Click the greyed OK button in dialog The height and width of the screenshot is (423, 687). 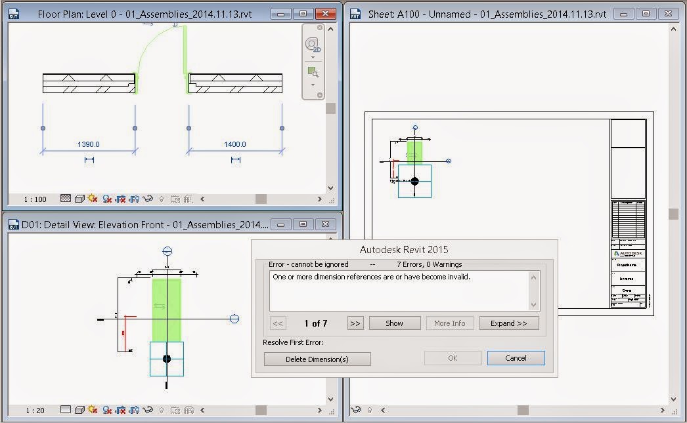tap(453, 358)
